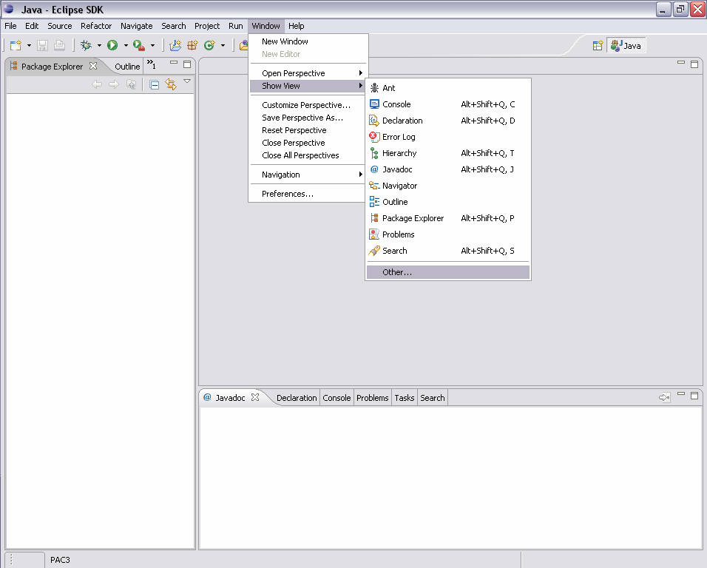707x568 pixels.
Task: Open the Package Explorer view menu triangle
Action: (187, 81)
